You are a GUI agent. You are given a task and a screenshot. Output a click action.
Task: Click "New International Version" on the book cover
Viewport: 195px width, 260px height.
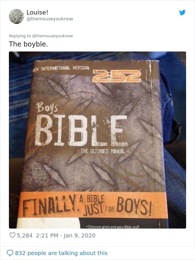tap(61, 68)
